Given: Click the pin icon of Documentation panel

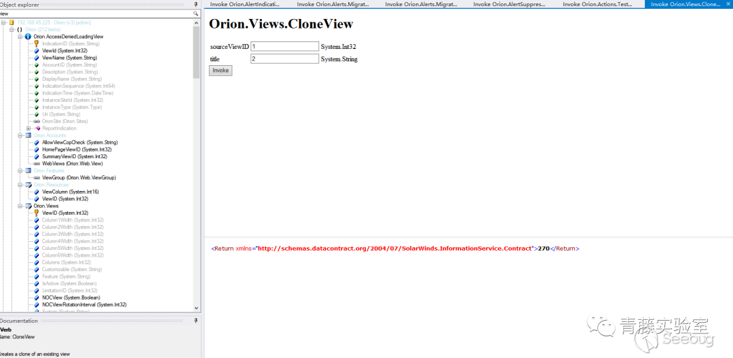Looking at the screenshot, I should click(196, 321).
